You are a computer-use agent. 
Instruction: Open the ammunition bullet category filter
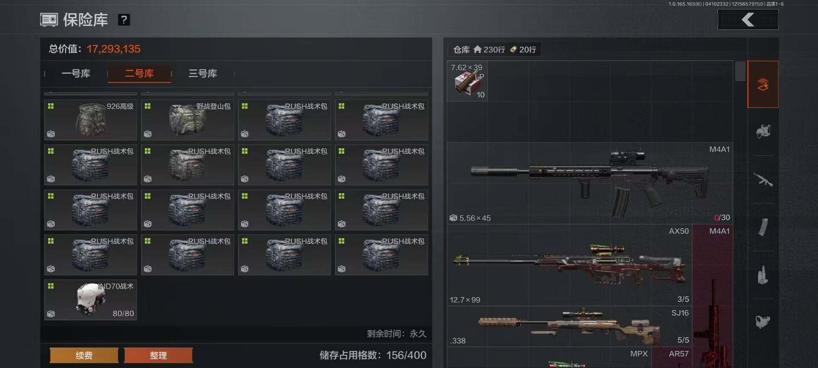tap(763, 275)
